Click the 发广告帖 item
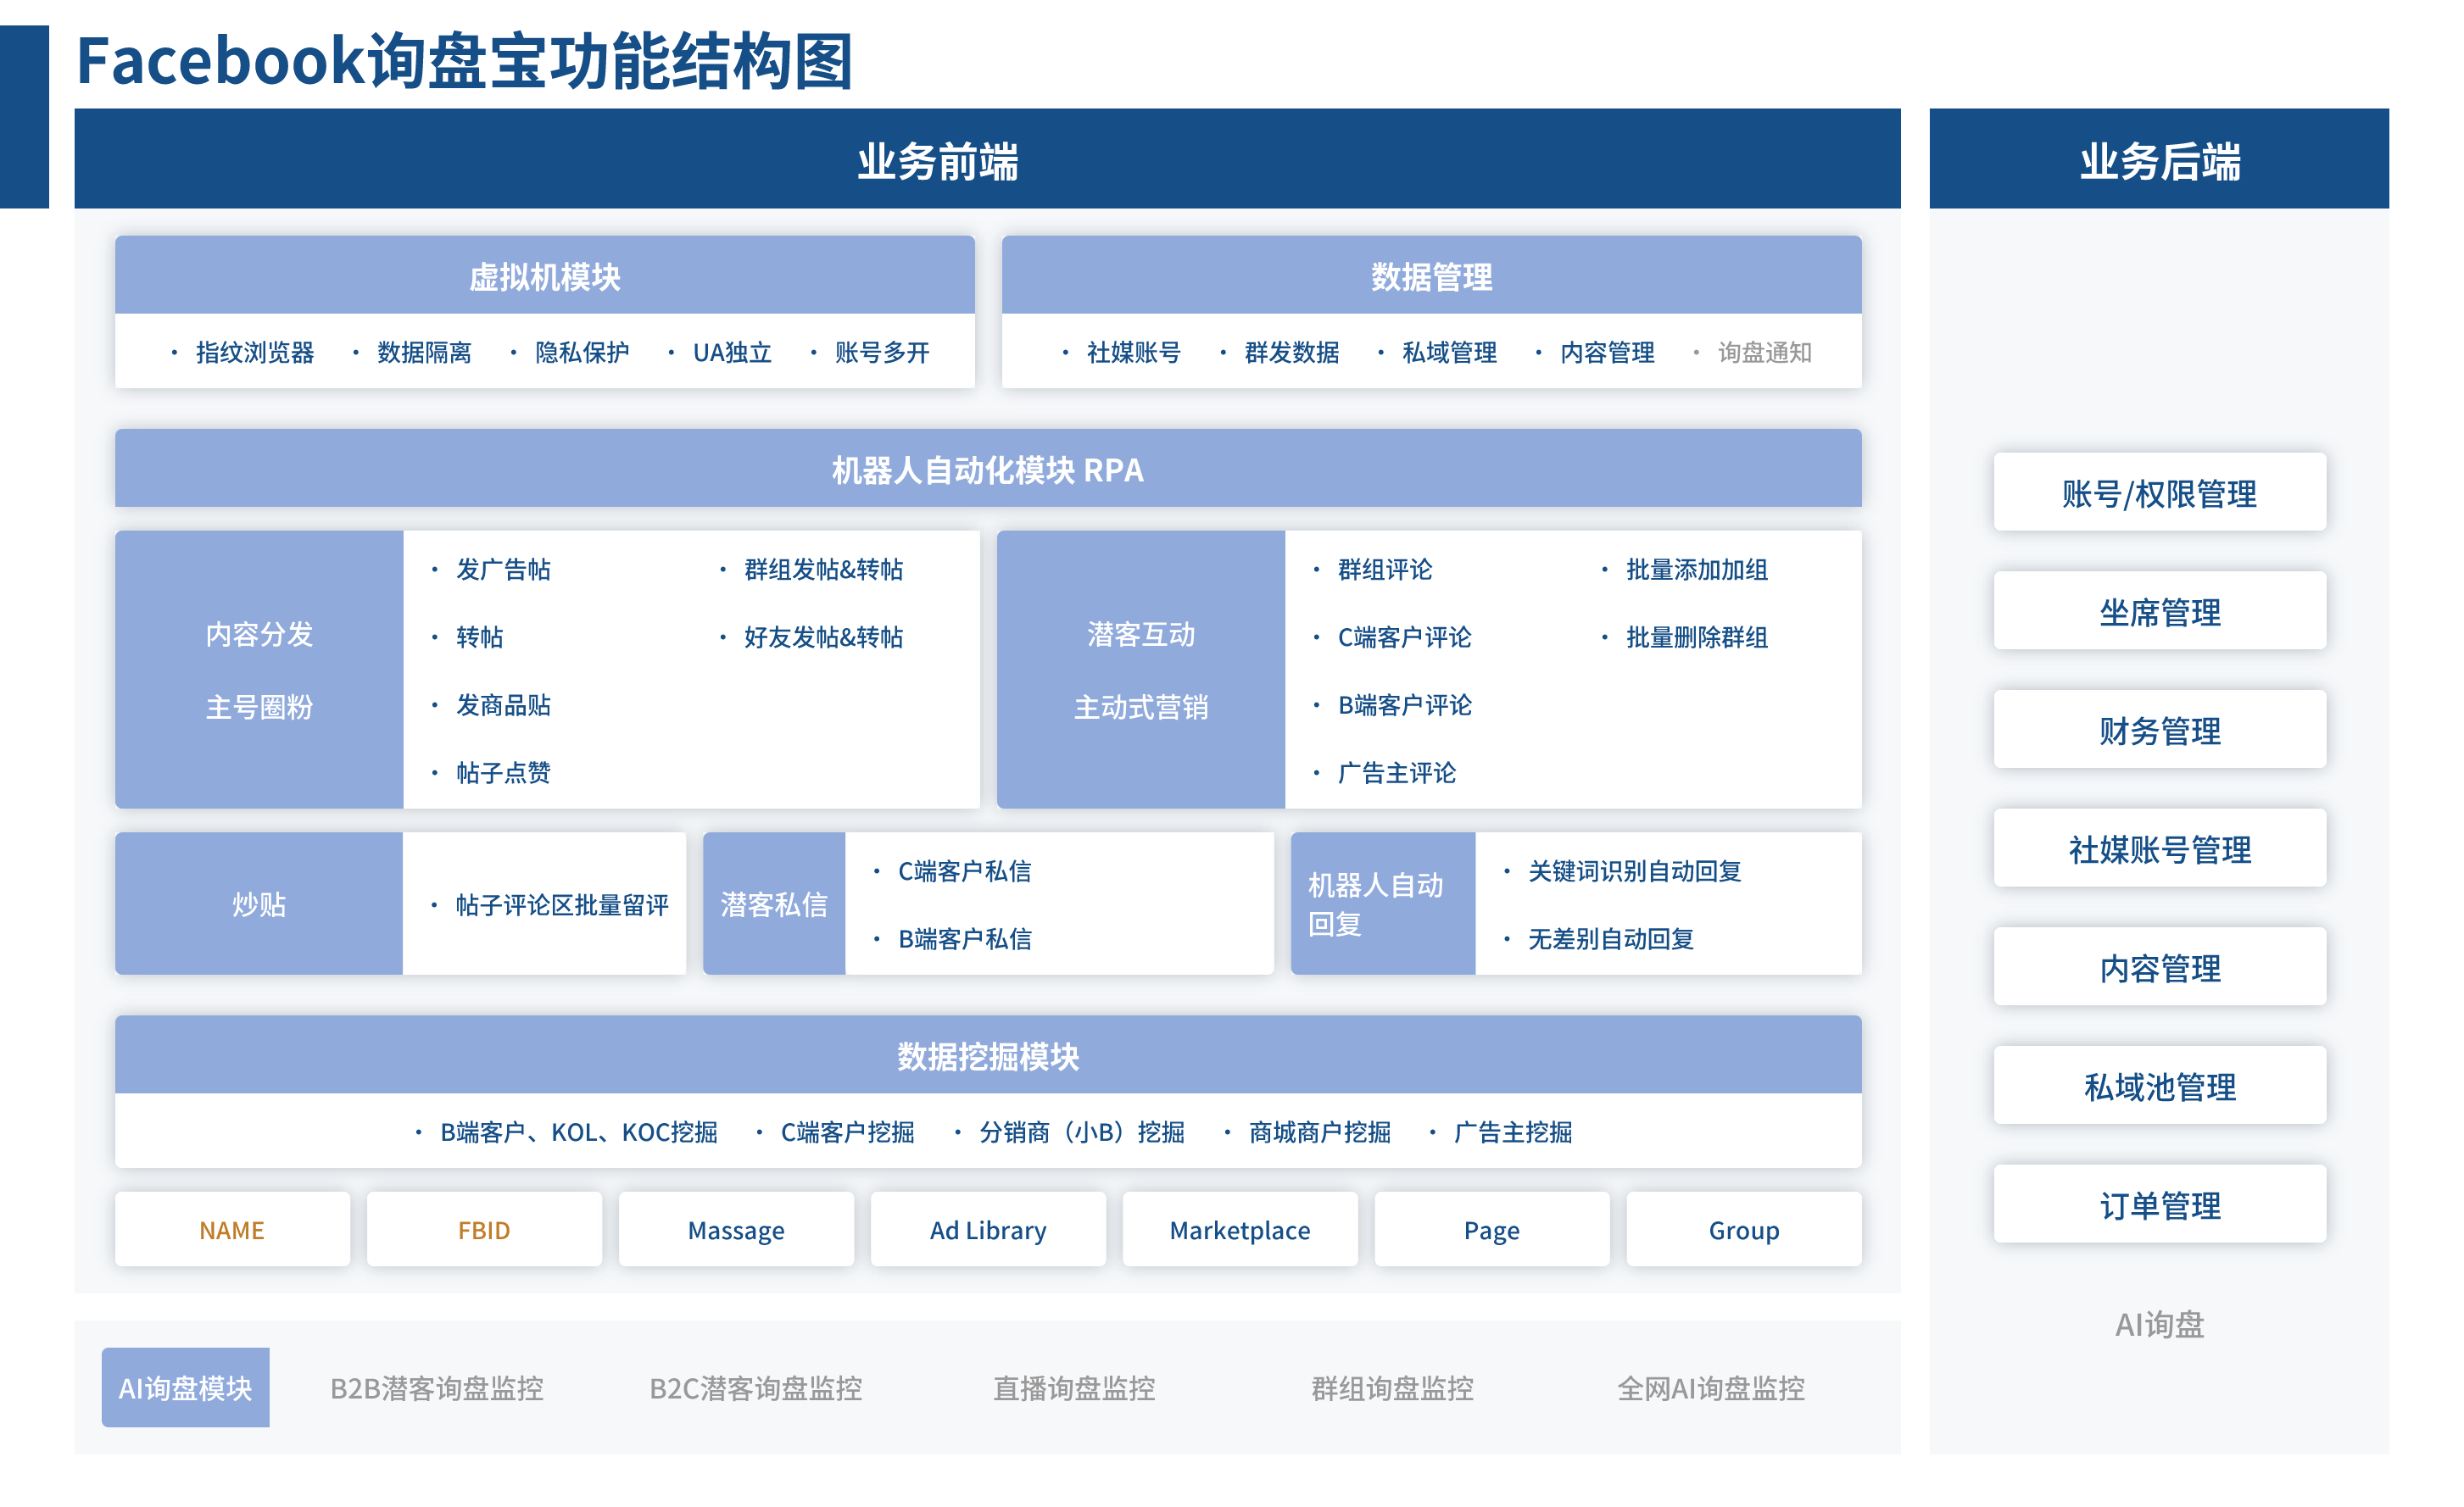Screen dimensions: 2464x1507 click(x=503, y=570)
